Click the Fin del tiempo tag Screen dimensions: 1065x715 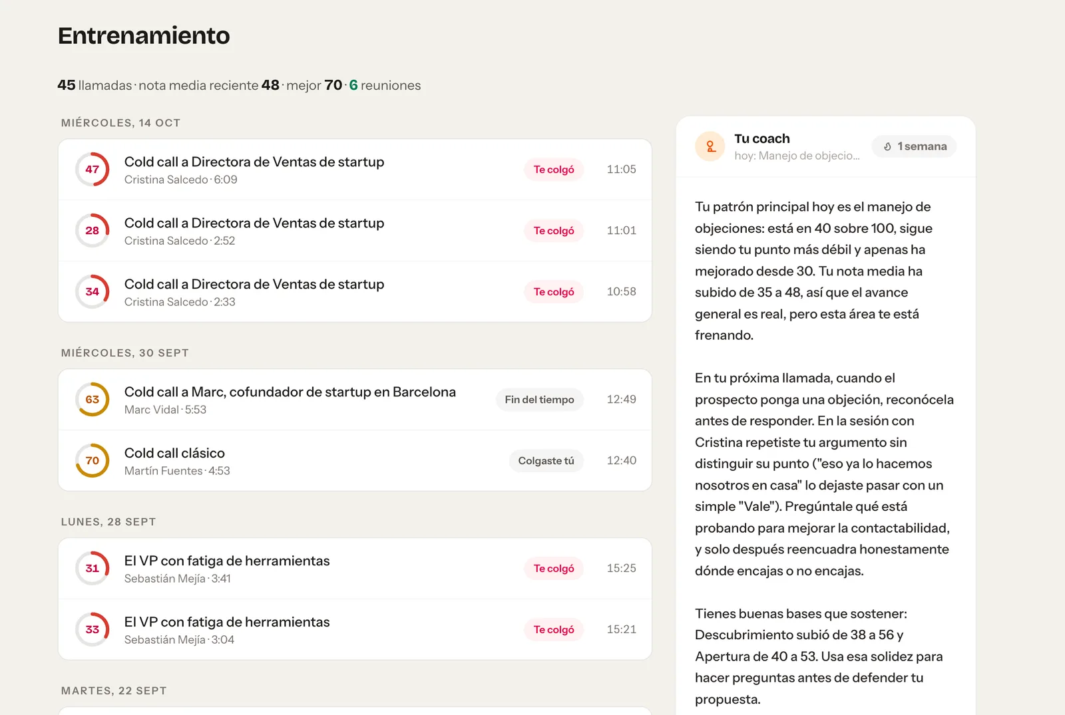pyautogui.click(x=539, y=400)
